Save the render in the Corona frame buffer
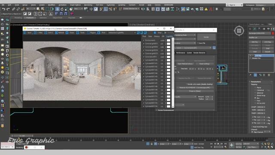 [28, 33]
